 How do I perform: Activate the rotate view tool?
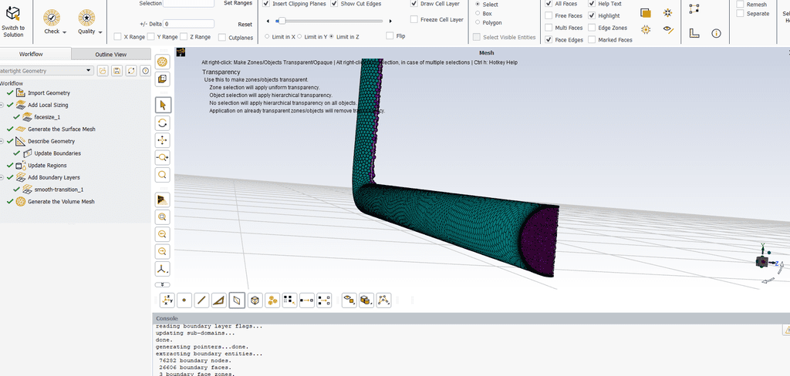coord(163,123)
